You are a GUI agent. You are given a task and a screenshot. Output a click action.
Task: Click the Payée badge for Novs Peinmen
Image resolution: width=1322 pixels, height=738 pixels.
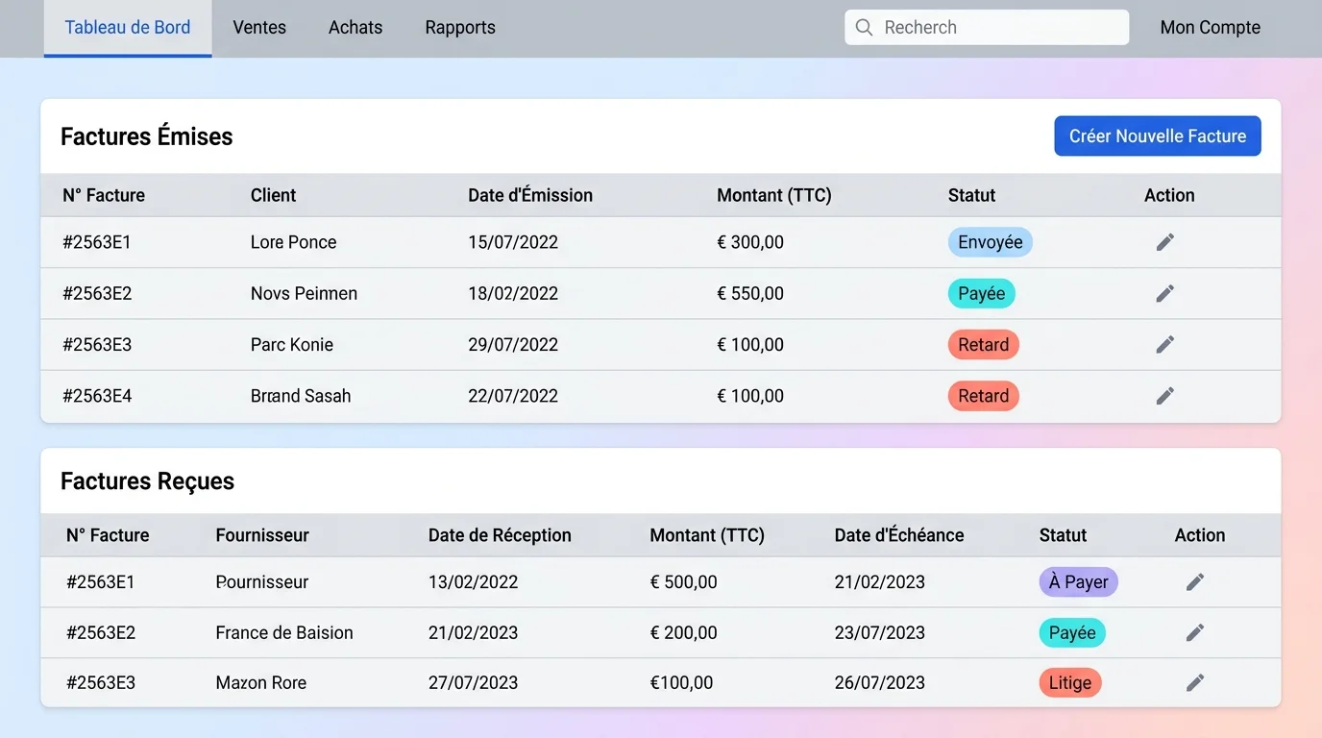pos(981,293)
